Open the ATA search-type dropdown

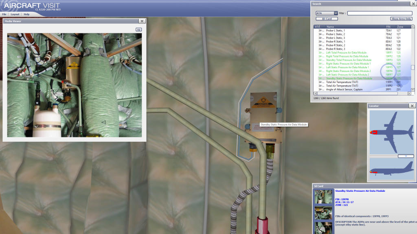(327, 13)
